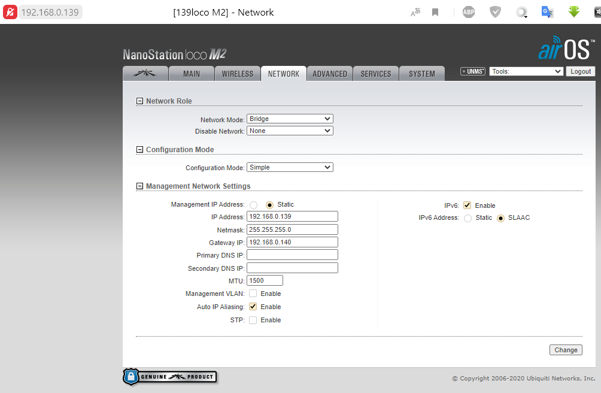
Task: Click the Network Role heading text
Action: click(169, 101)
